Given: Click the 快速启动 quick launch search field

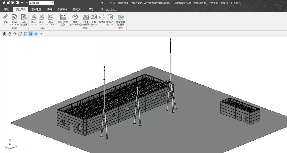Looking at the screenshot, I should [111, 10].
